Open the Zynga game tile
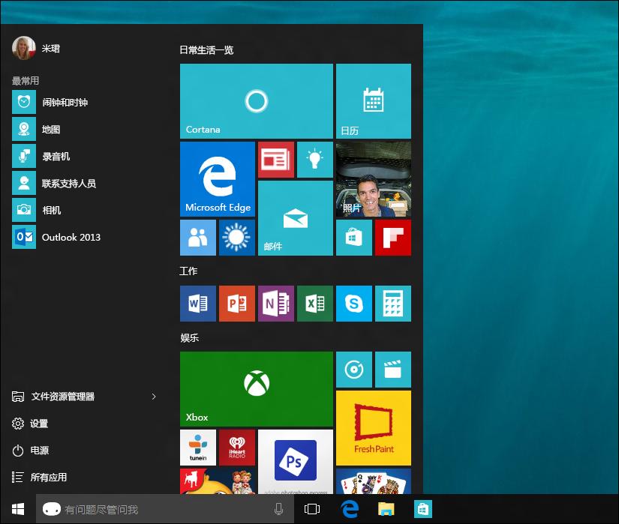 click(218, 481)
